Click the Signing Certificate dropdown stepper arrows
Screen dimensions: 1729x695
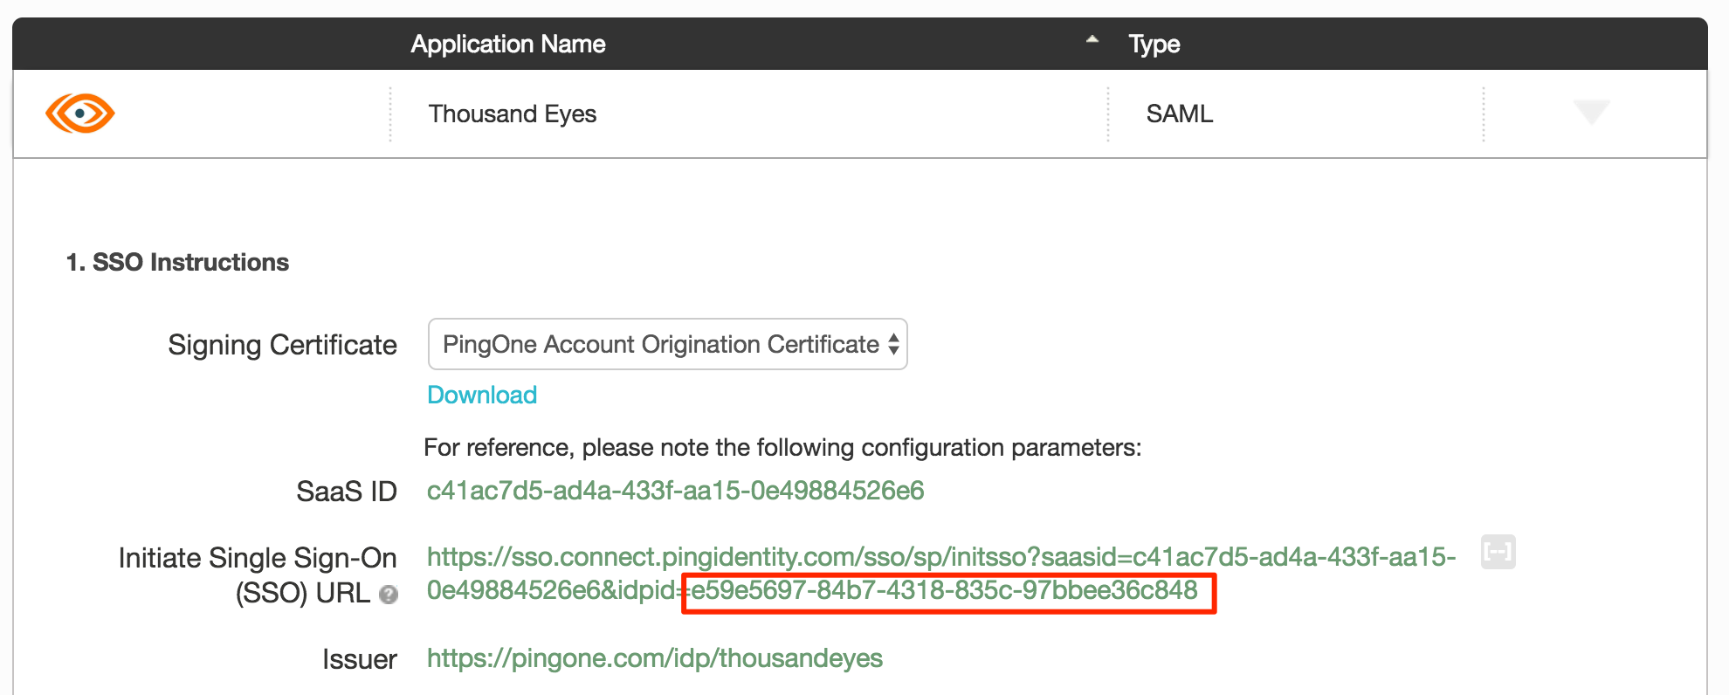pos(893,344)
